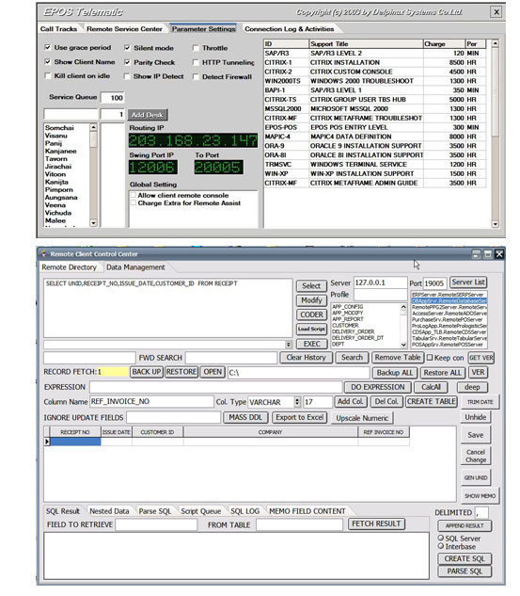Viewport: 520px width, 596px height.
Task: Click the CREATE TABLE button
Action: point(432,402)
